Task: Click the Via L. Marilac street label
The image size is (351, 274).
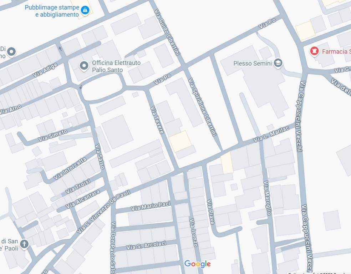Action: click(271, 134)
